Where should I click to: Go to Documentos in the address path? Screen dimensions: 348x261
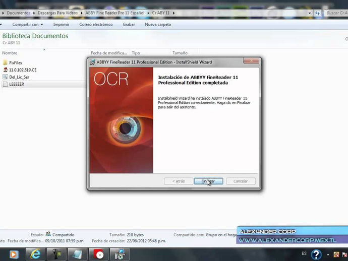pos(19,13)
